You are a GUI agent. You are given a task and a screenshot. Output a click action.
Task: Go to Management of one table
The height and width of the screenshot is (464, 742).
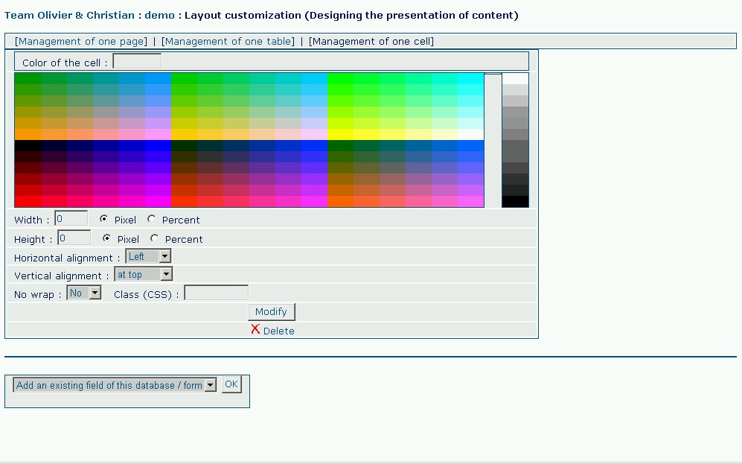[228, 42]
